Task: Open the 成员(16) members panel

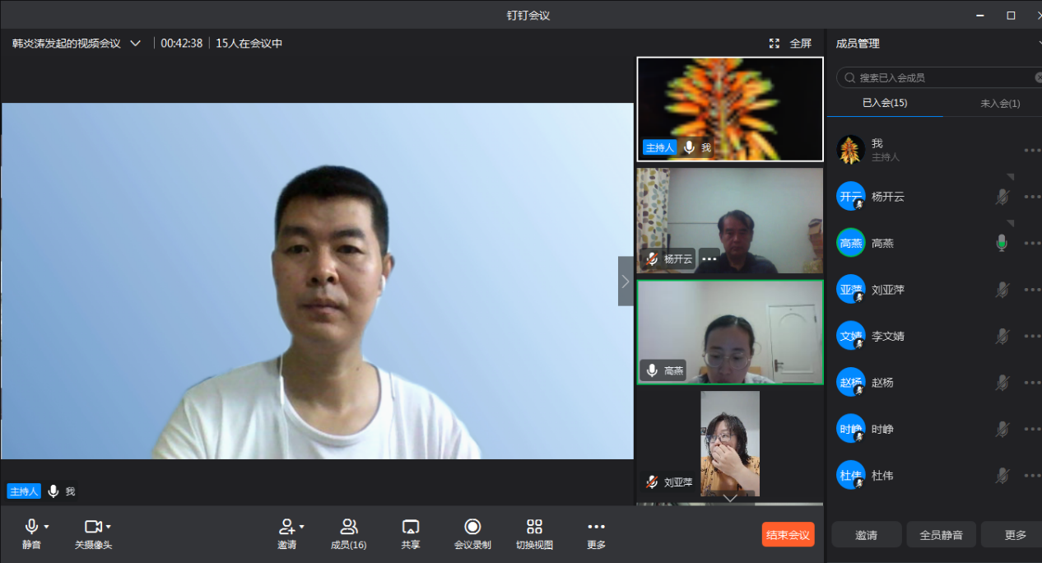Action: click(x=348, y=527)
